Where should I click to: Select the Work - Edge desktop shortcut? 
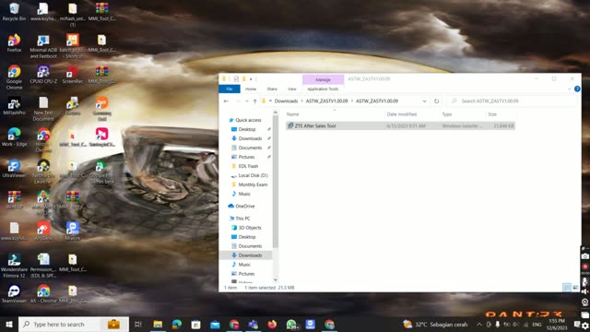[14, 137]
